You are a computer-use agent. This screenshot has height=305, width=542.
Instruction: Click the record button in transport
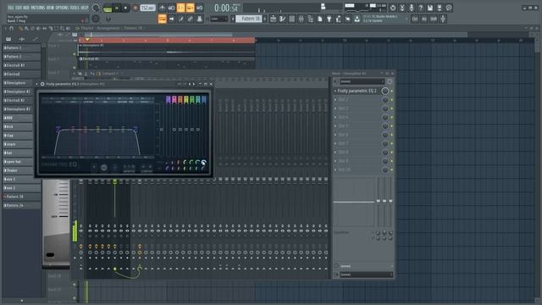point(135,8)
